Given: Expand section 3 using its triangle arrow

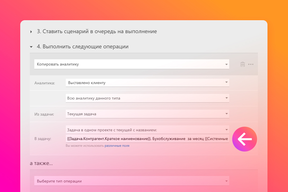Looking at the screenshot, I should point(31,32).
